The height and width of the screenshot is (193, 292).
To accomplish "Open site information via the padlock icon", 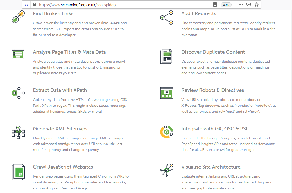I will click(34, 4).
